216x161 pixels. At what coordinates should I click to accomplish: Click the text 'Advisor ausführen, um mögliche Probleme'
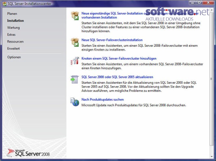tap(112, 91)
